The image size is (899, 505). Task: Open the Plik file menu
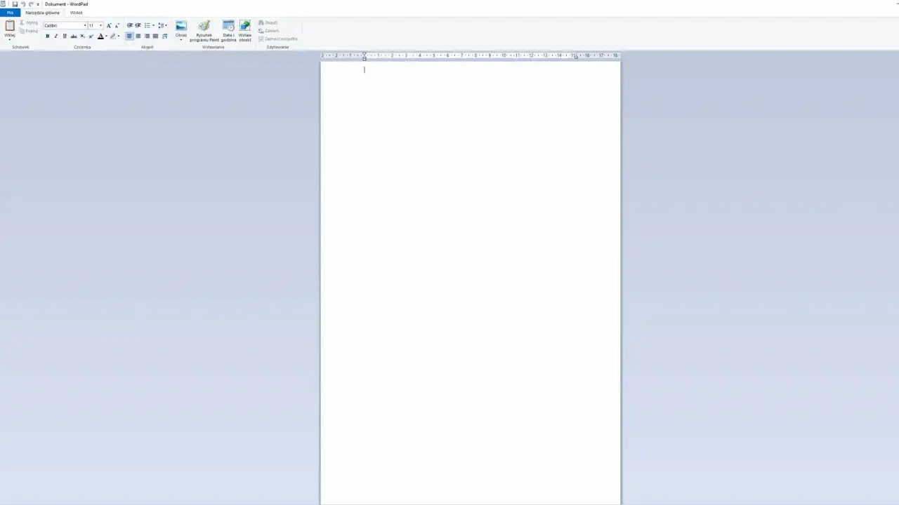(x=10, y=13)
